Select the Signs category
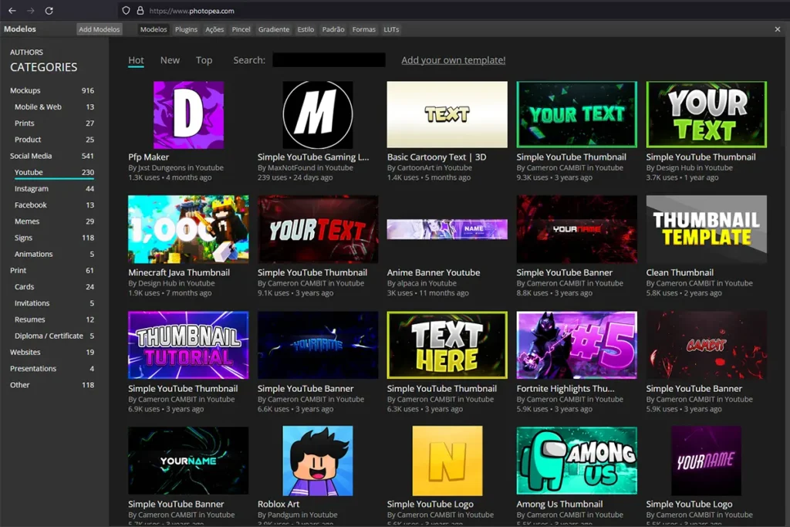The width and height of the screenshot is (790, 527). point(54,238)
